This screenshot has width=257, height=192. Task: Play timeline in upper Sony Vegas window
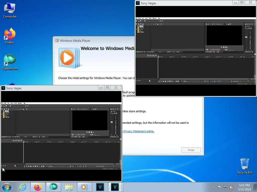coord(166,81)
